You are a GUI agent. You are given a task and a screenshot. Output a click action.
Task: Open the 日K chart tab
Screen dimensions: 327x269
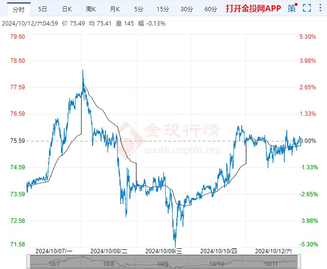coord(67,9)
